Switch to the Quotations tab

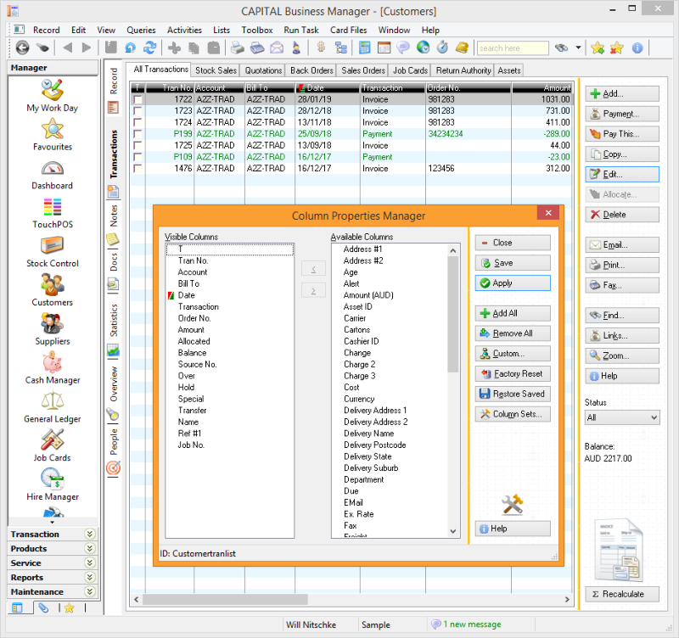pos(263,70)
